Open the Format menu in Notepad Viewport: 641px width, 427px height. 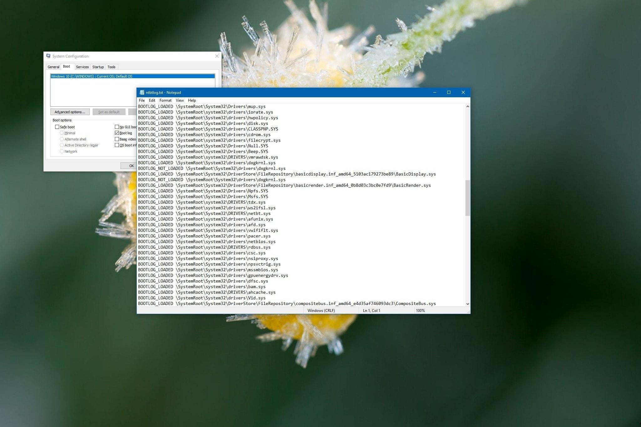[x=165, y=100]
